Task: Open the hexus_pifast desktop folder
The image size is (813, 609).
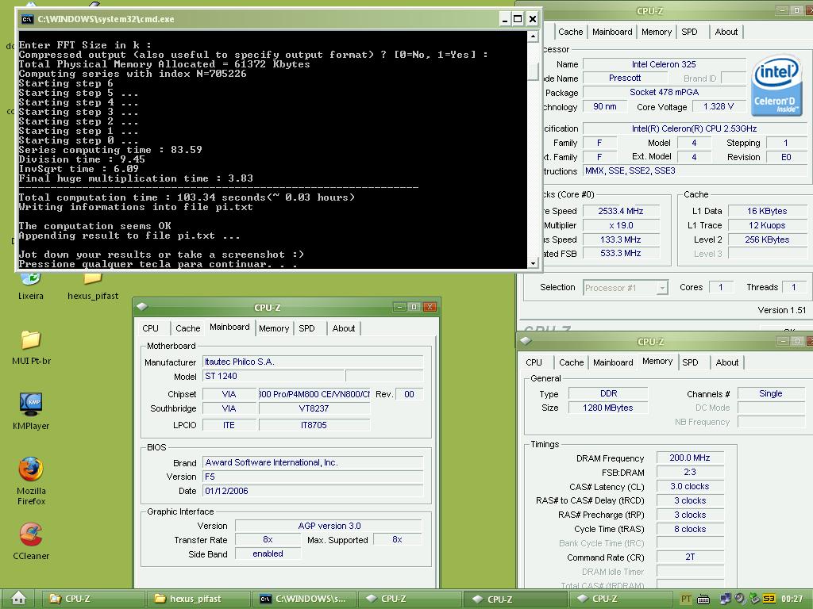Action: click(x=93, y=285)
